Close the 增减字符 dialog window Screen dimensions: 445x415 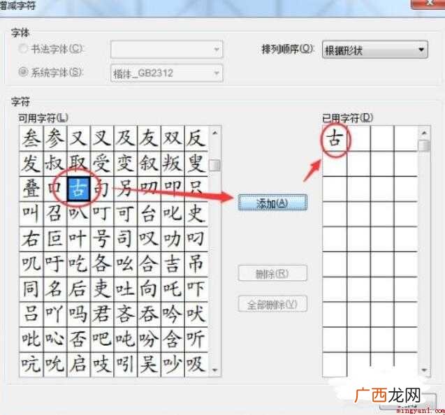point(428,4)
